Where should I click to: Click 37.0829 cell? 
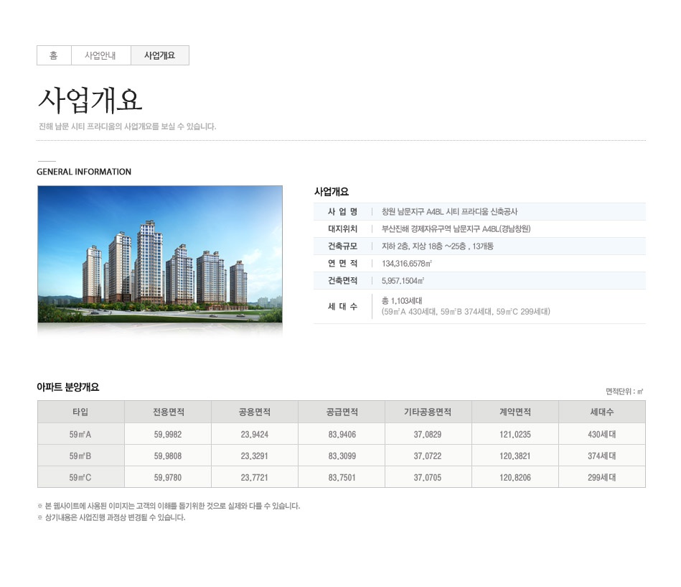[428, 434]
